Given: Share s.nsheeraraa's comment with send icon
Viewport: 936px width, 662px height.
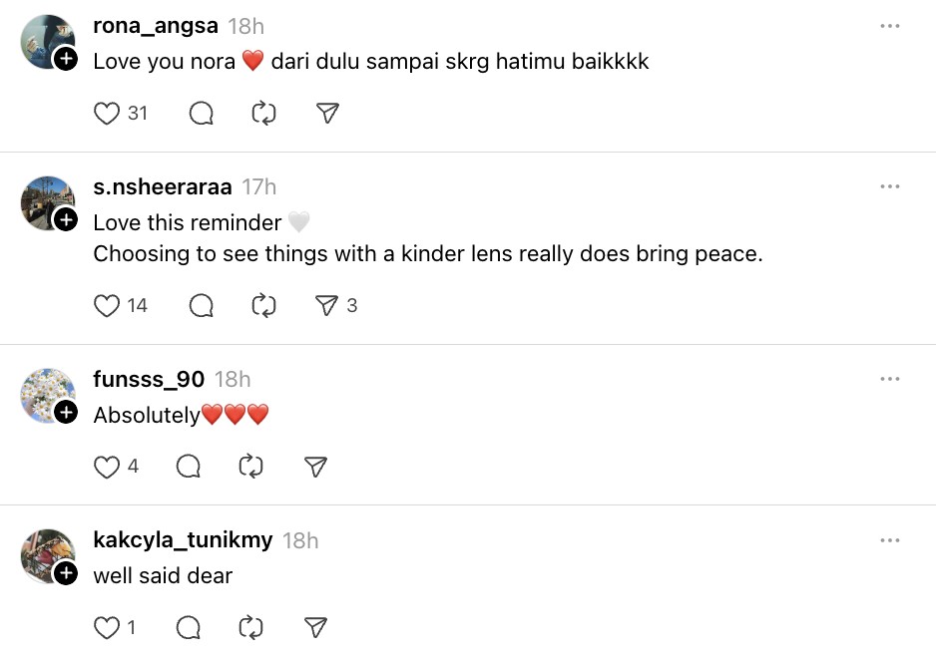Looking at the screenshot, I should [x=327, y=306].
